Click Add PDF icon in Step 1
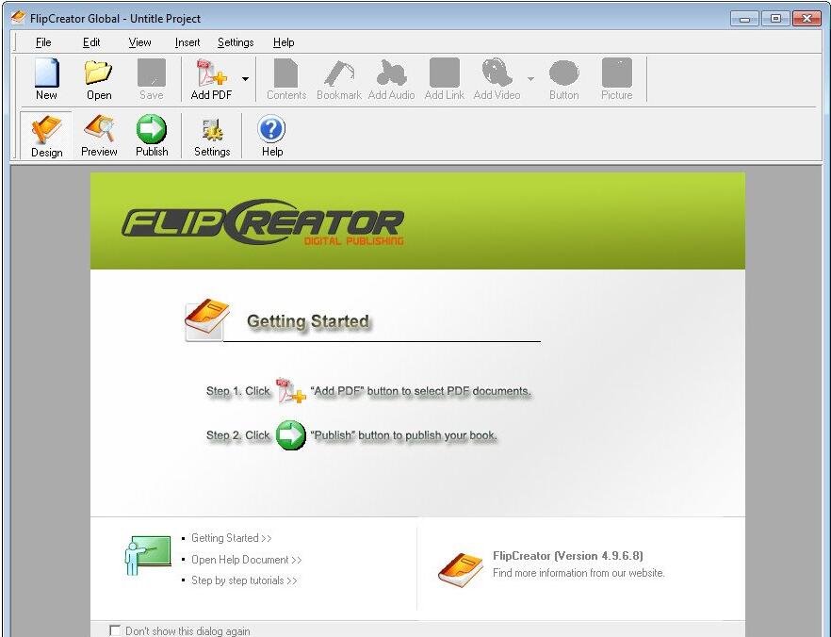This screenshot has height=637, width=831. point(290,390)
